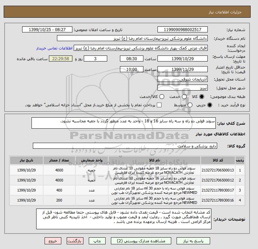The height and width of the screenshot is (249, 258).
Task: Click the buyer organization name field
Action: click(132, 38)
